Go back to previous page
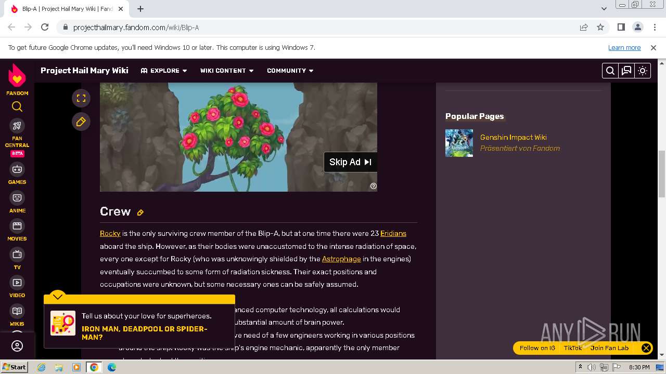The width and height of the screenshot is (666, 374). point(11,28)
